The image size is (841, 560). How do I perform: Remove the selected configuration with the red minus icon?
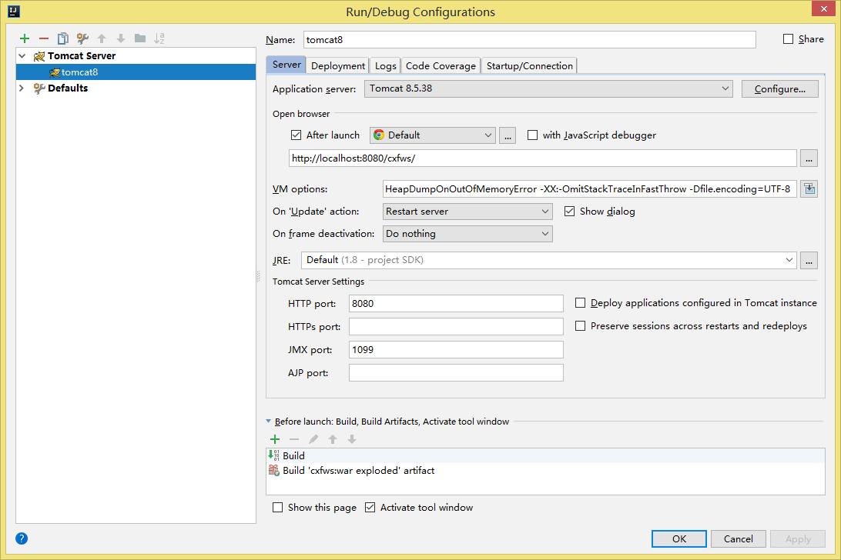44,38
